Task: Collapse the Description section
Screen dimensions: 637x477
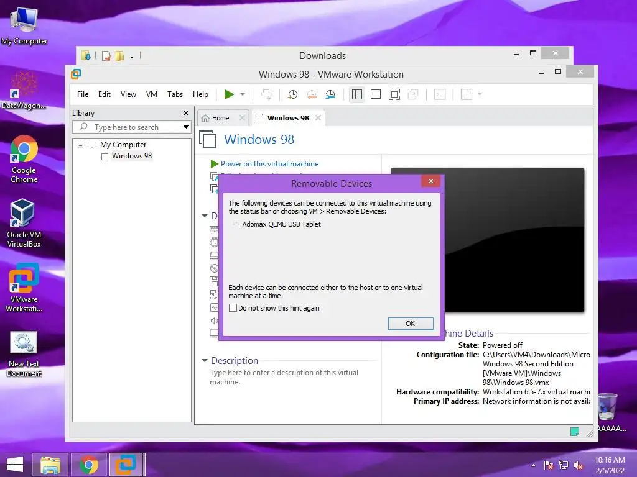Action: (205, 361)
